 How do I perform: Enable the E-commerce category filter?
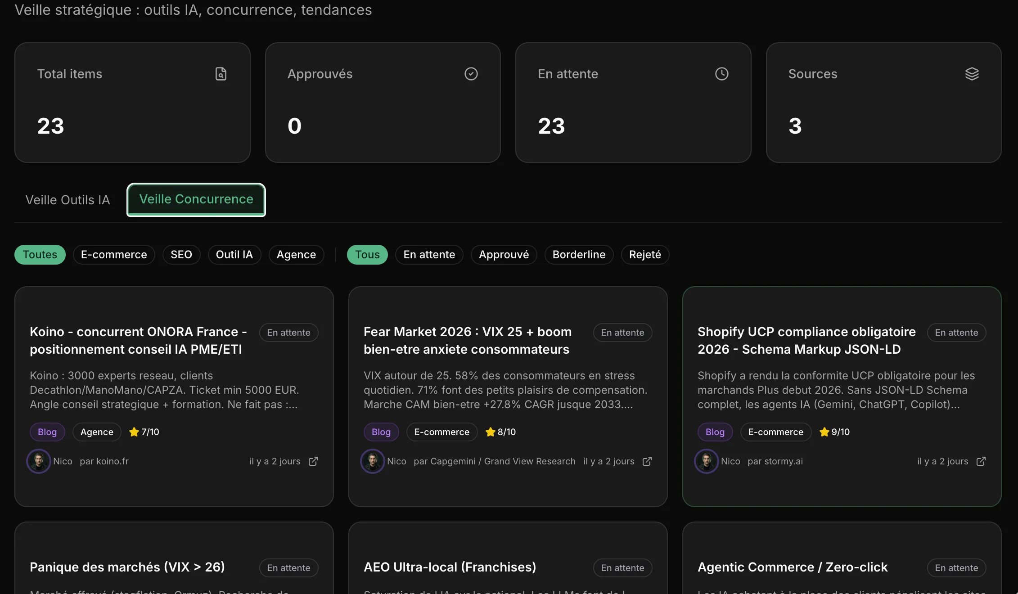click(114, 254)
